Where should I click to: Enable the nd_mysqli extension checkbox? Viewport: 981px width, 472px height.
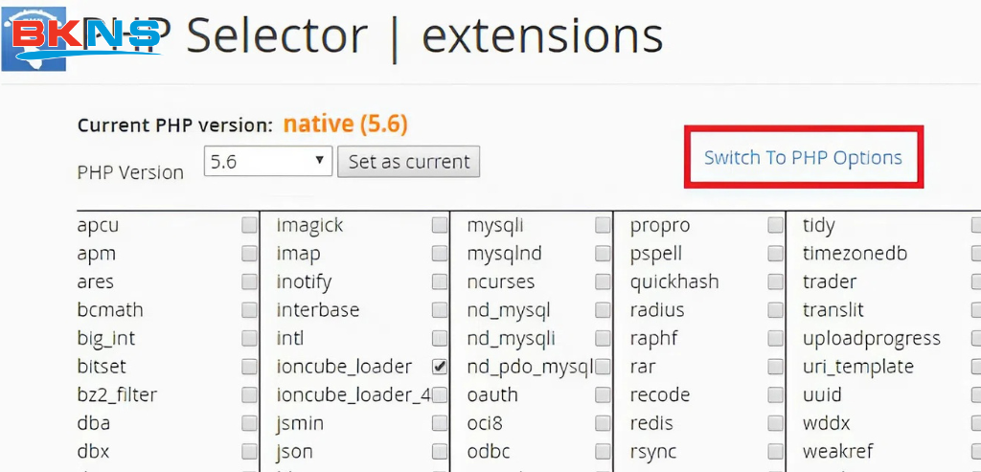click(604, 338)
